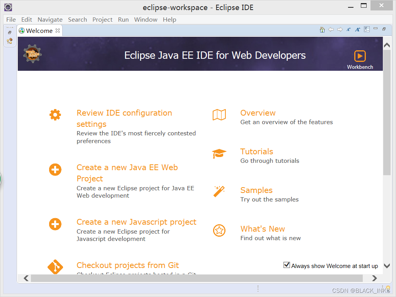396x297 pixels.
Task: Open the hierarchy view icon in left sidebar
Action: (10, 41)
